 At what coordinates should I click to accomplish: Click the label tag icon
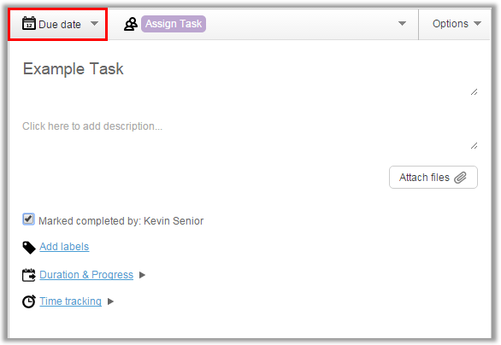coord(29,248)
